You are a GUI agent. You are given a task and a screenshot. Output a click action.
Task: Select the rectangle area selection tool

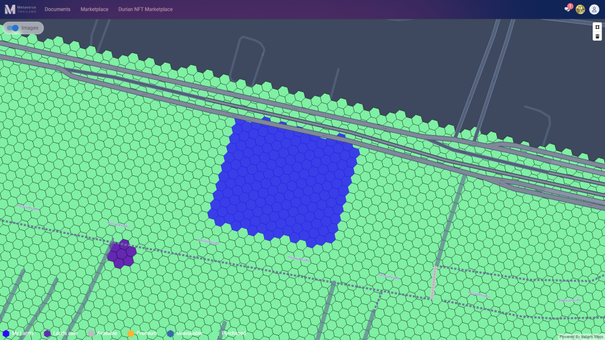tap(597, 27)
